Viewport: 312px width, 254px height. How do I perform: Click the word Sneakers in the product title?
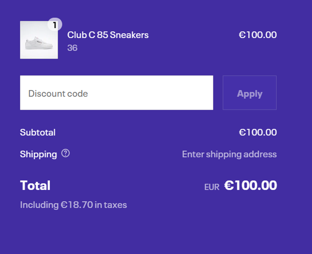coord(129,35)
